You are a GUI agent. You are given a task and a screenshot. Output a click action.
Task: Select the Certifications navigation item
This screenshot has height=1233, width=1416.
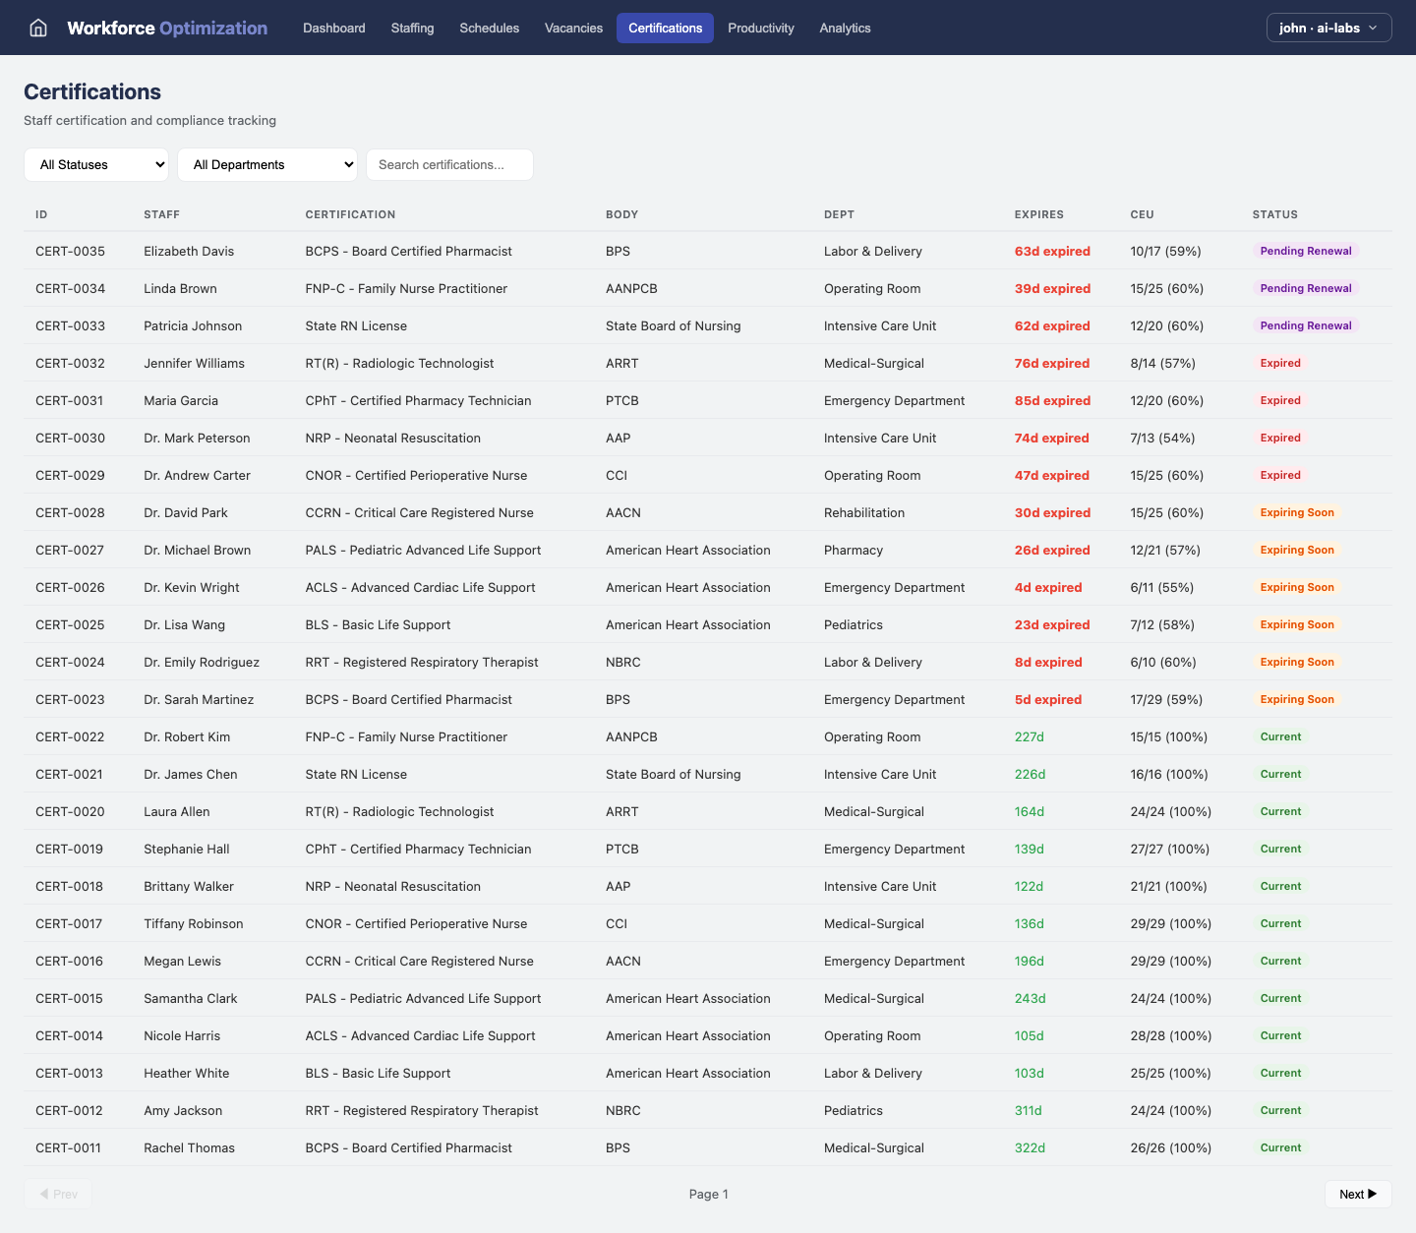pos(665,28)
